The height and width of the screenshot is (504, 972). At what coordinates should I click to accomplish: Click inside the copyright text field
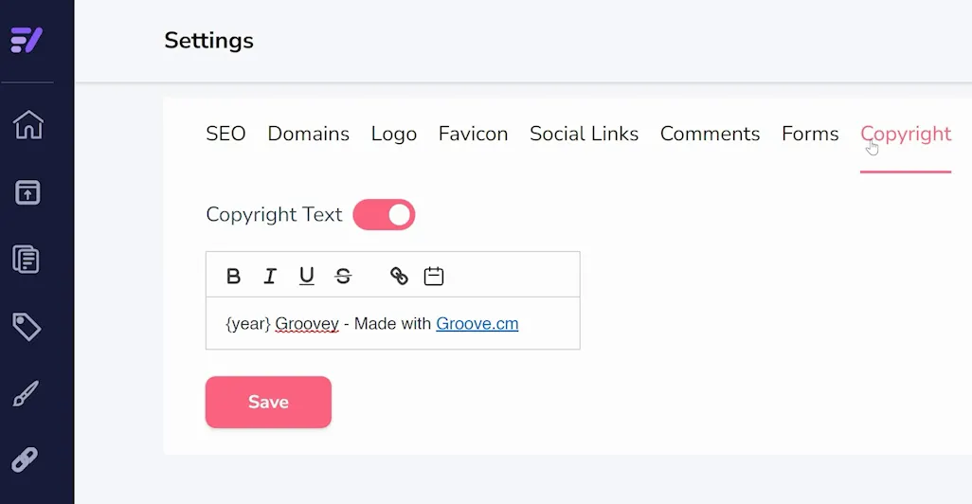(393, 323)
